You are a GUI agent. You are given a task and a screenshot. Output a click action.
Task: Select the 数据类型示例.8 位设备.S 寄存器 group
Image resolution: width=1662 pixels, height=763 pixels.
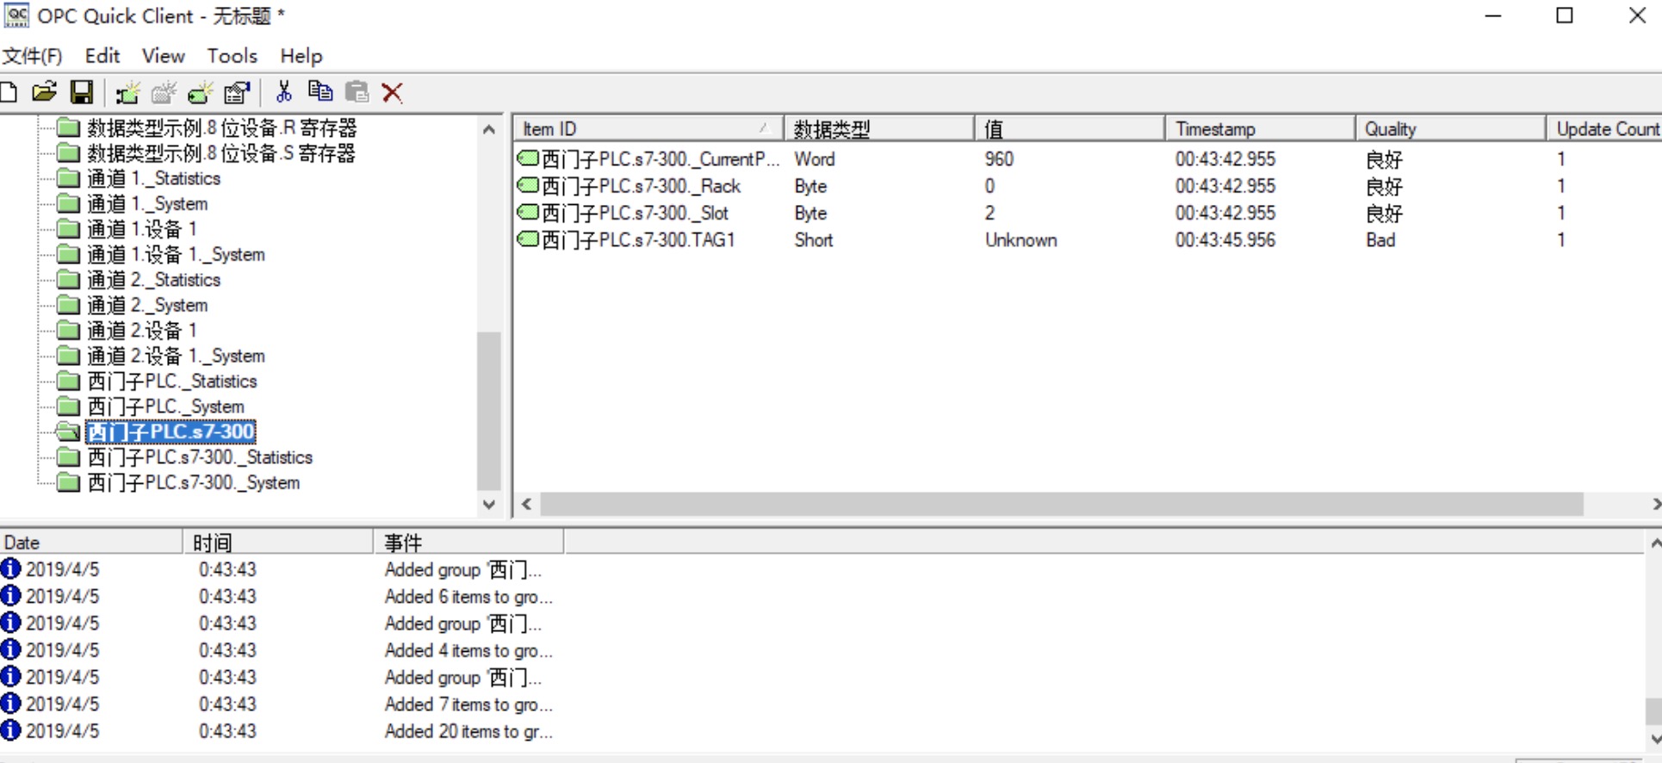click(x=220, y=153)
